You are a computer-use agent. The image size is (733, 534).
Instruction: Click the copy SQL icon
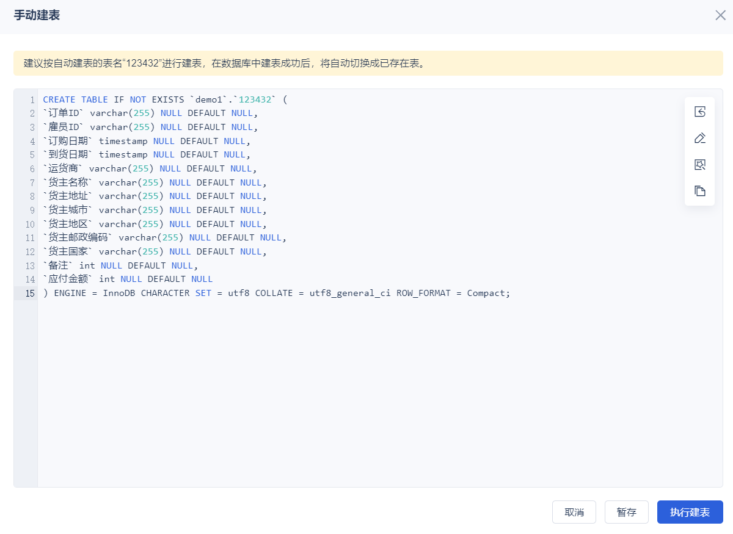700,191
